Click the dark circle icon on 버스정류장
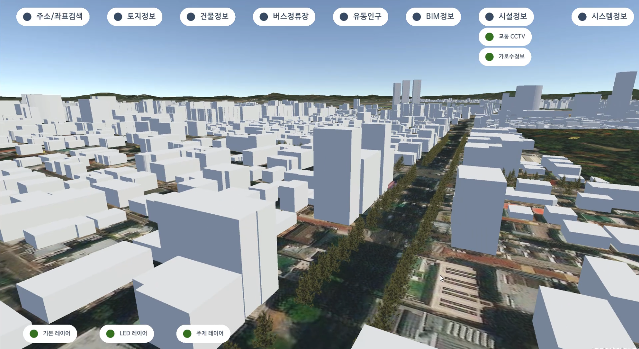The width and height of the screenshot is (639, 349). point(264,17)
